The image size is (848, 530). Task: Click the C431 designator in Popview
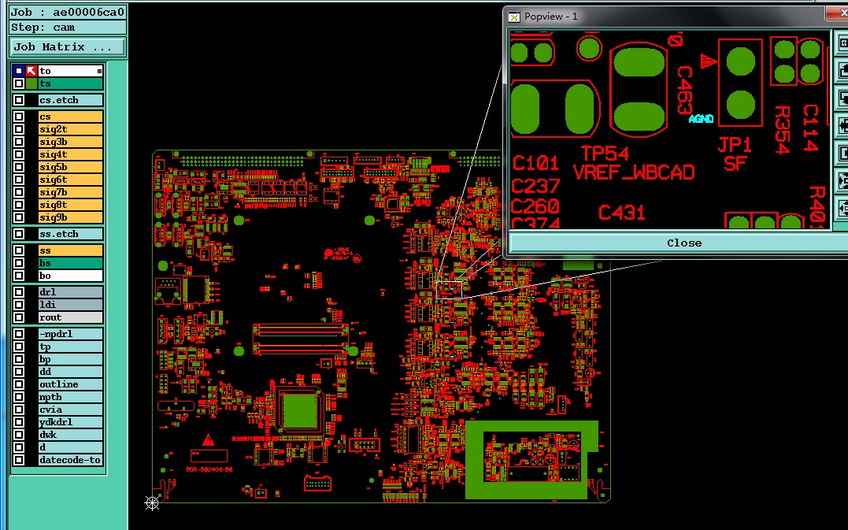[622, 213]
